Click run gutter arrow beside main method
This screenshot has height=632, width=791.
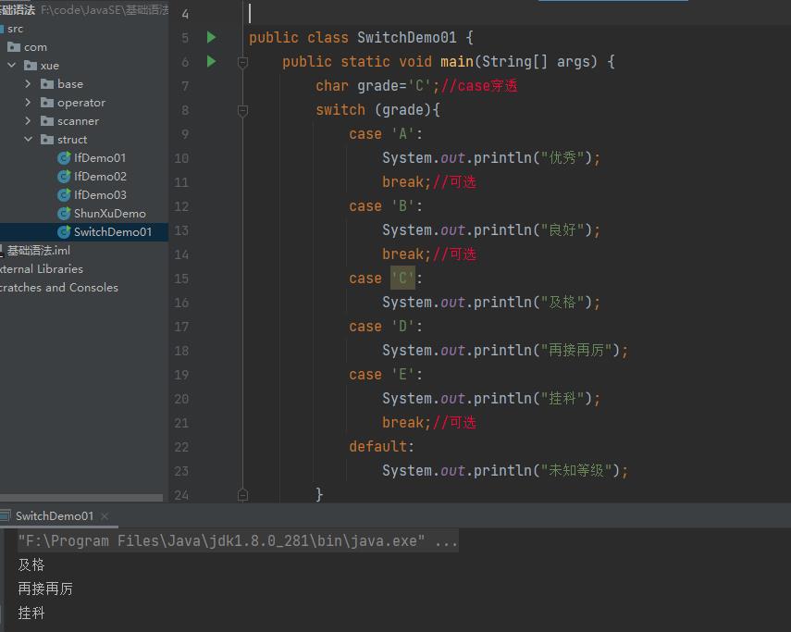(211, 62)
